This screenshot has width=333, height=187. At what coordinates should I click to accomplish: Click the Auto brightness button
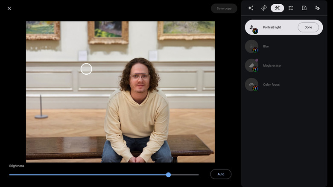tap(221, 174)
